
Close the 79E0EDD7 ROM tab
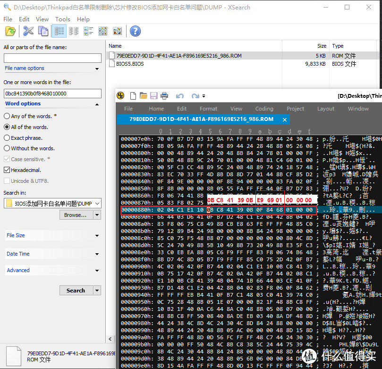pos(285,120)
